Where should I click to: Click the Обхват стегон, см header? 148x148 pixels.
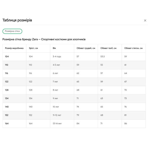click(x=133, y=48)
